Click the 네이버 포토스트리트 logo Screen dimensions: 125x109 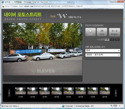coord(23,16)
